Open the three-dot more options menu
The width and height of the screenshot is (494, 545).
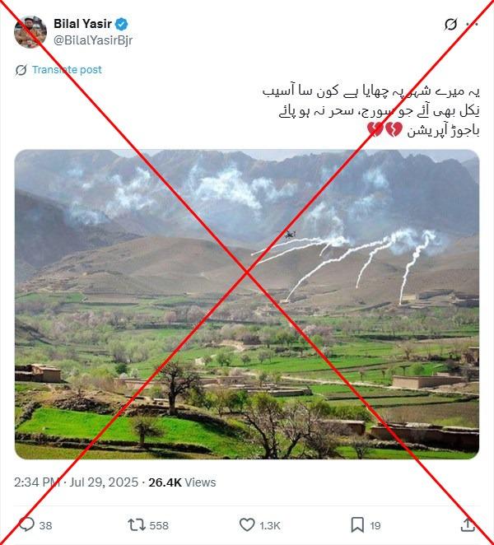[x=472, y=25]
